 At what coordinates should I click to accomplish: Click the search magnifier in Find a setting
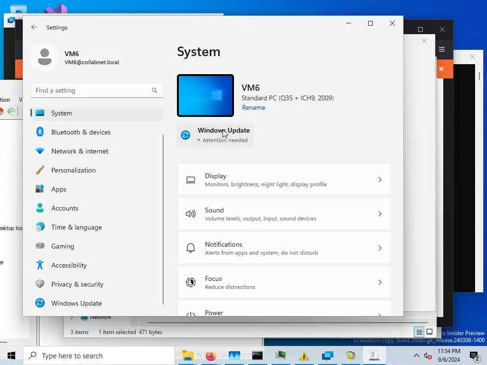click(x=155, y=90)
